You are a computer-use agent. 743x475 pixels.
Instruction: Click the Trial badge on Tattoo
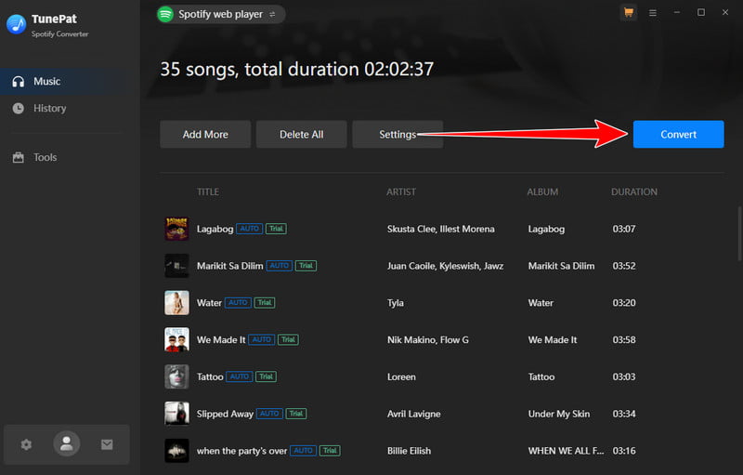[x=266, y=376]
